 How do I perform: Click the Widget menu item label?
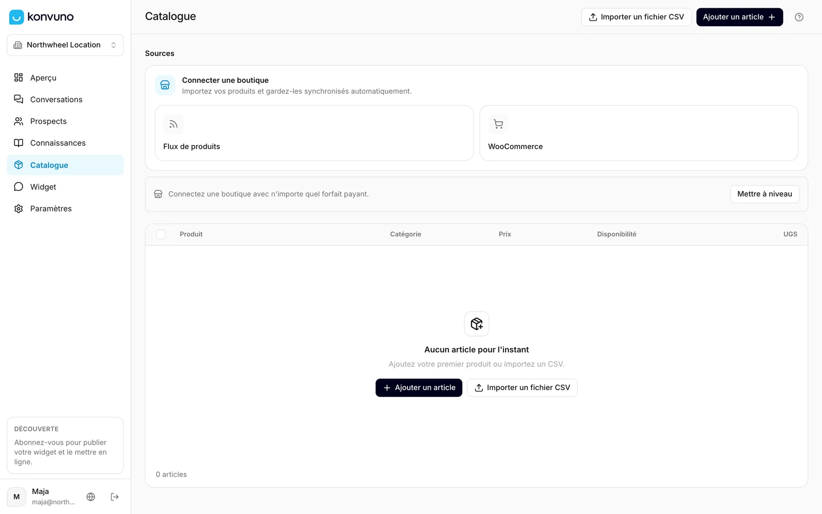pos(43,187)
